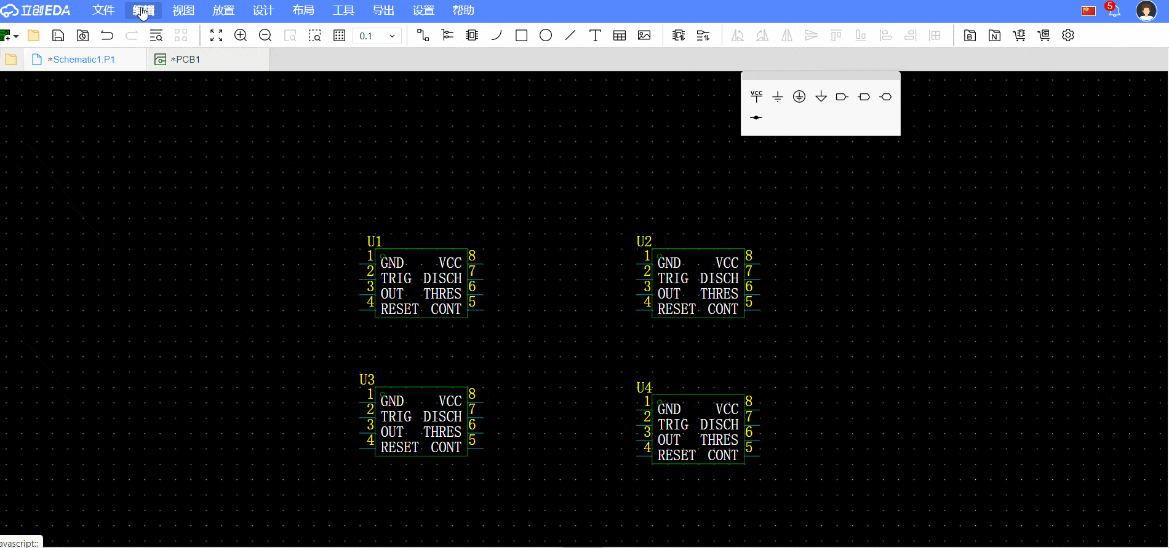Fit the schematic to window

coord(216,36)
